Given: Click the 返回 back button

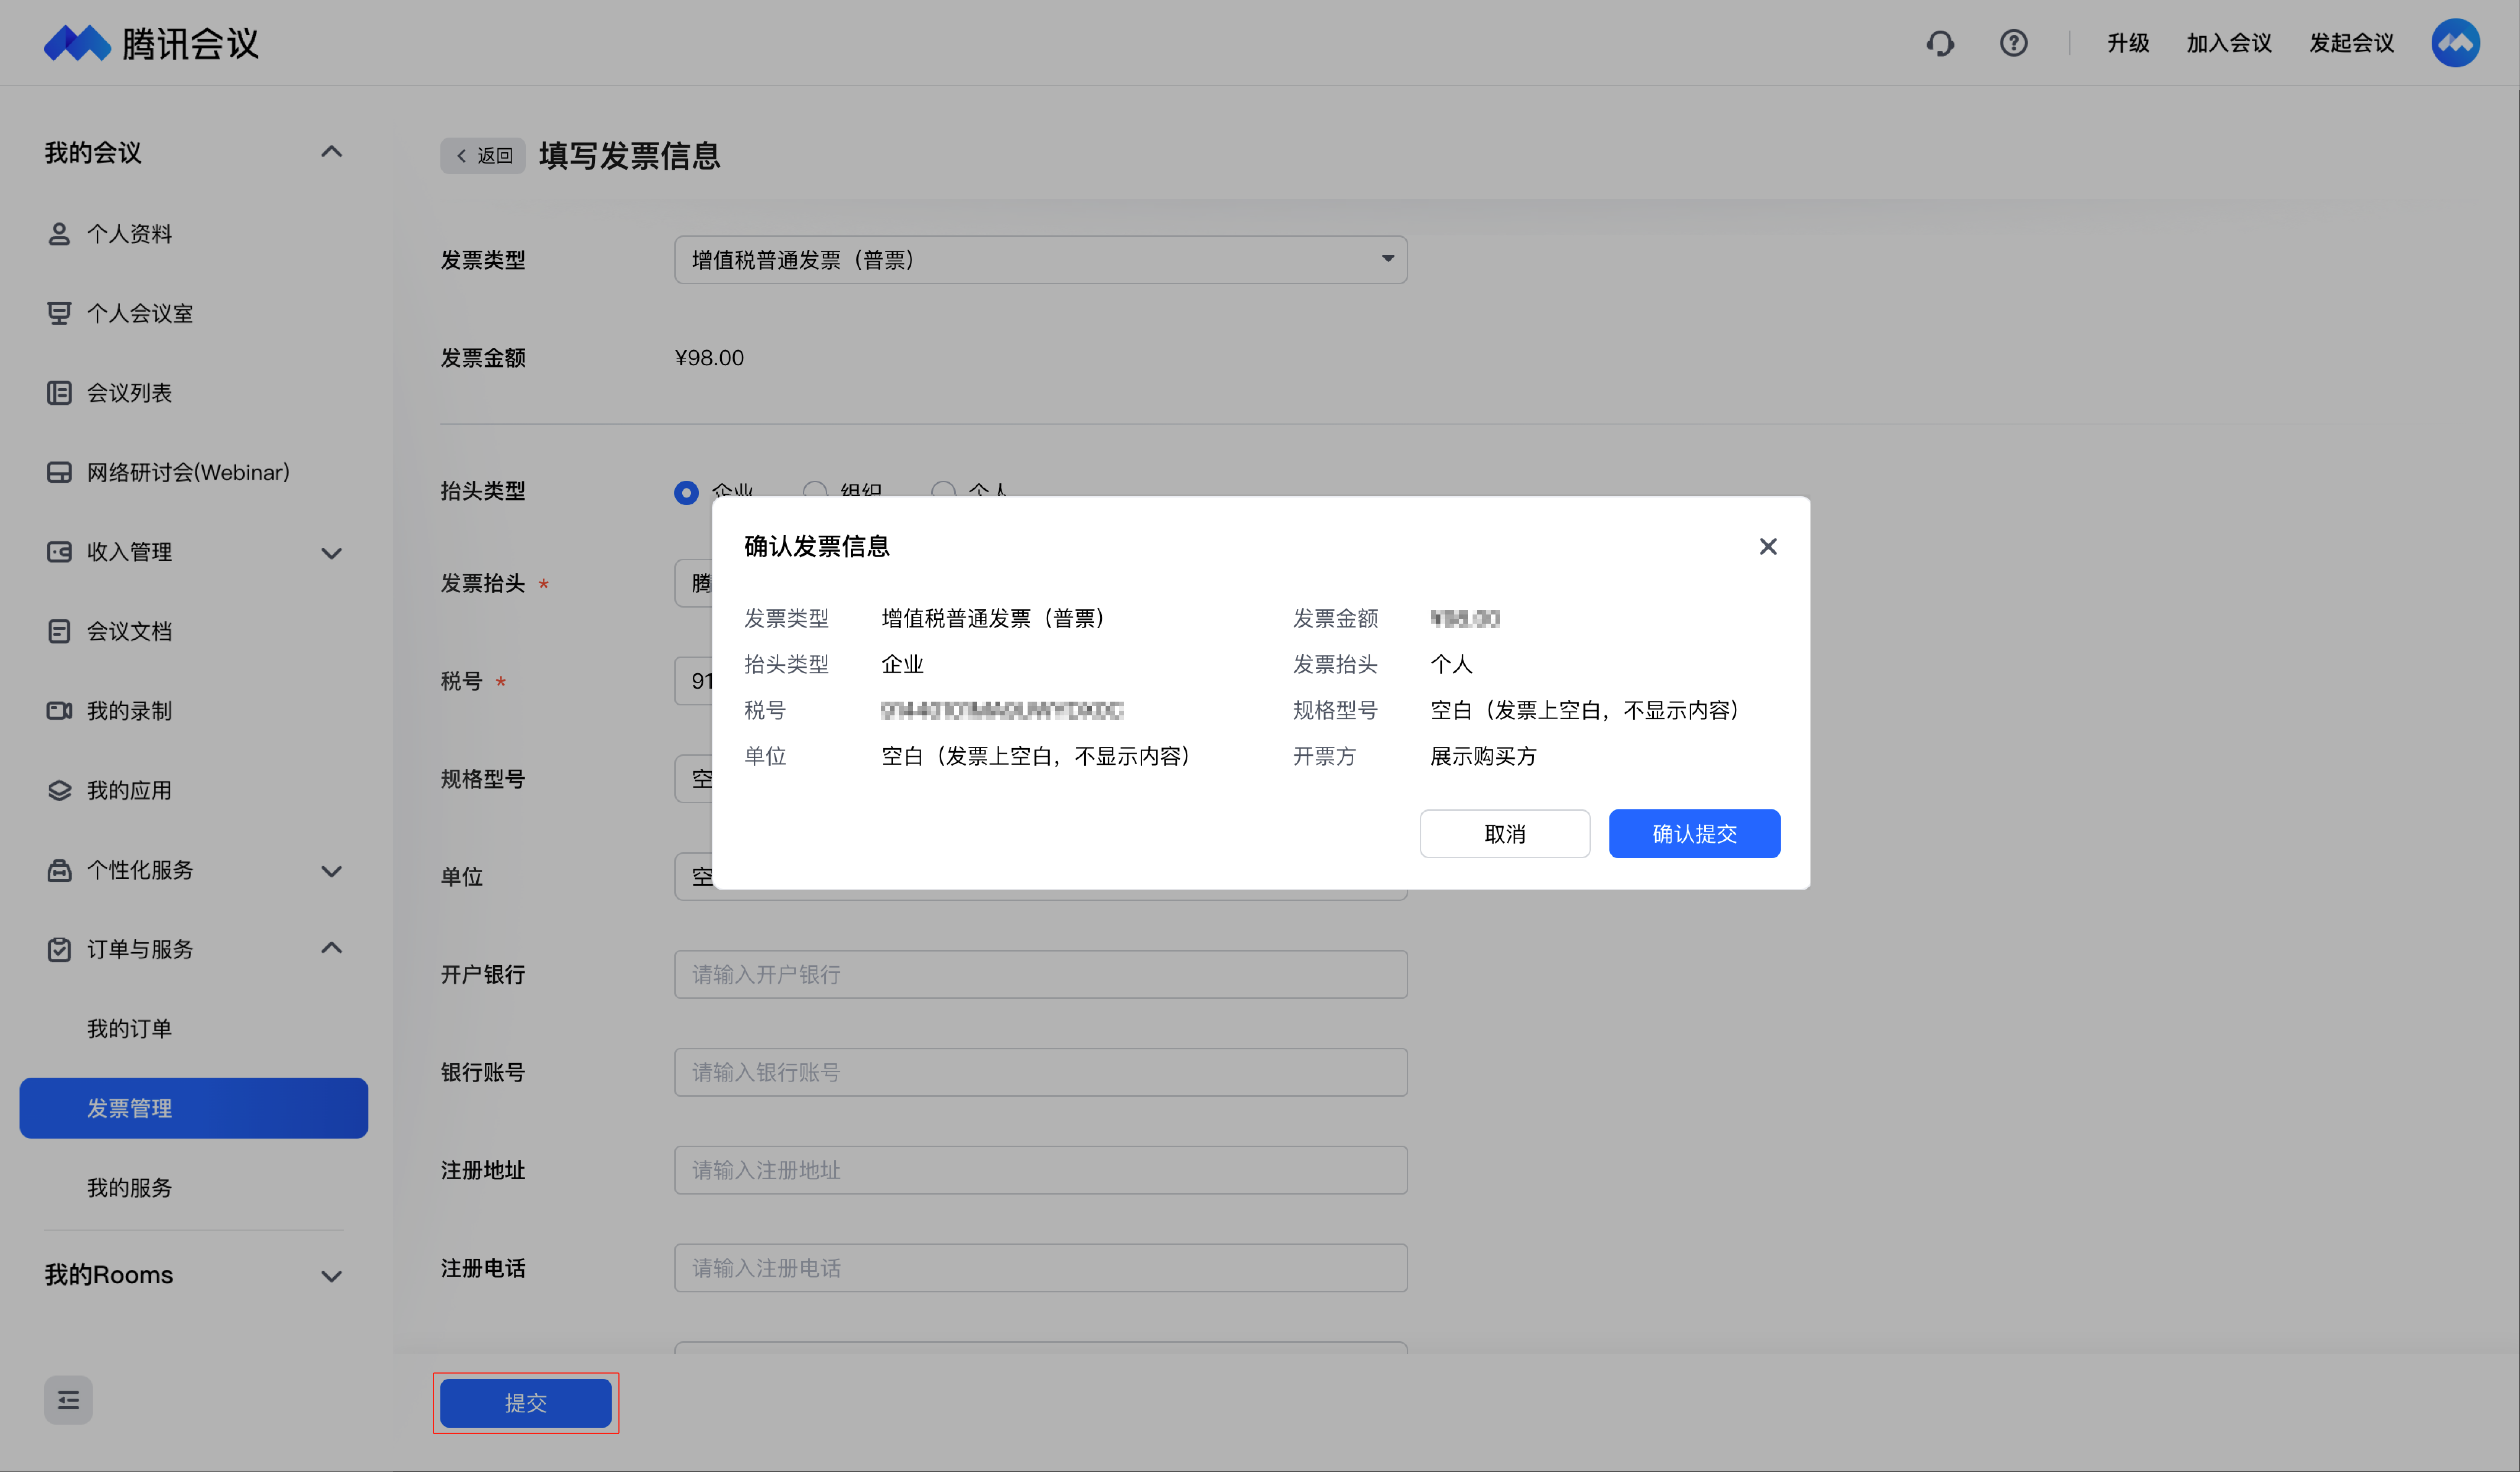Looking at the screenshot, I should click(483, 156).
